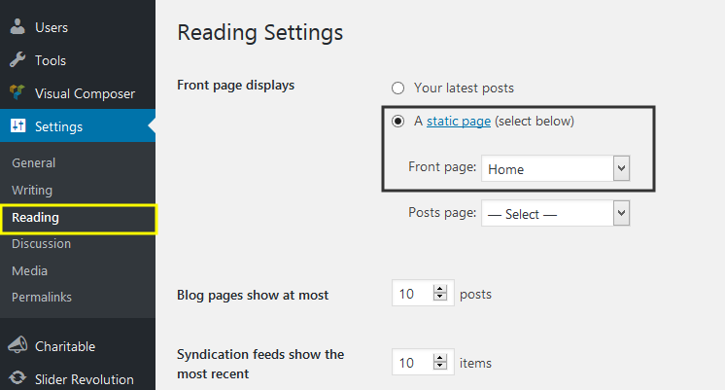Collapse the Settings menu arrow indicator
Screen dimensions: 725x390
(151, 126)
